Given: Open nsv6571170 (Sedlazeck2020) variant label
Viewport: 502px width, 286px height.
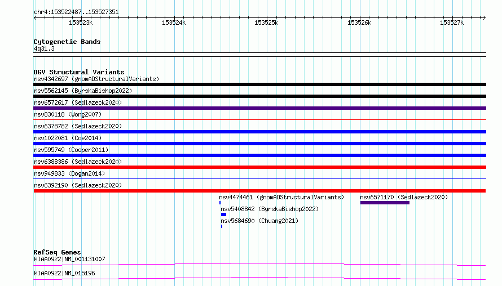Looking at the screenshot, I should 404,197.
